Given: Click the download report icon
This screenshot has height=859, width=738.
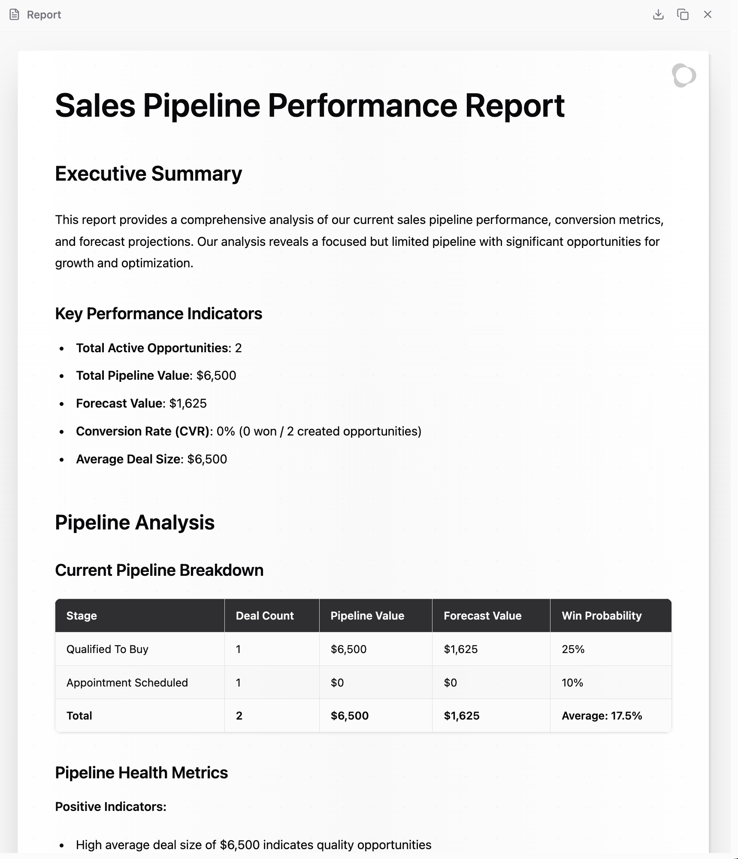Looking at the screenshot, I should (658, 15).
